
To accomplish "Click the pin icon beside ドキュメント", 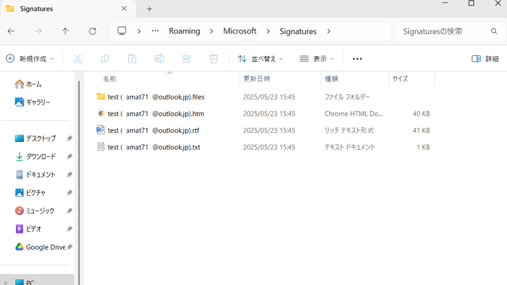I will pos(69,175).
